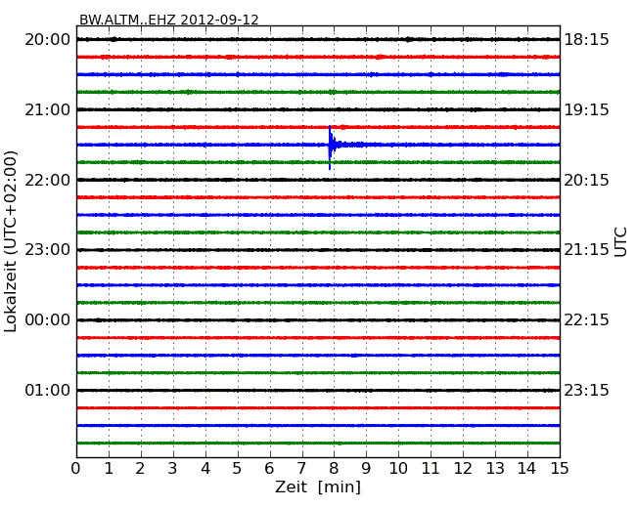Click the black trace at 21:00 local time
Viewport: 636px width, 508px height.
click(318, 109)
